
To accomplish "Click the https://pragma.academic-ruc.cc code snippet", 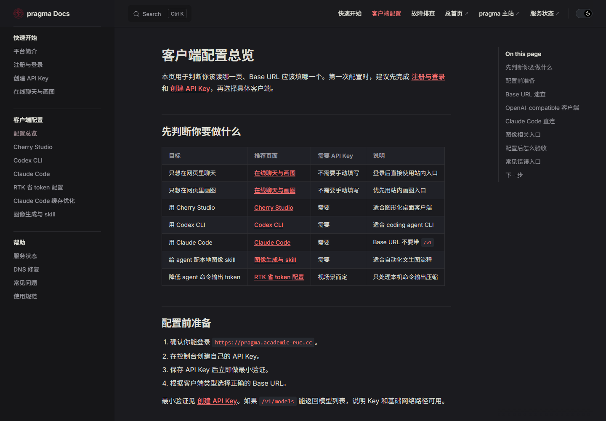I will [x=263, y=342].
